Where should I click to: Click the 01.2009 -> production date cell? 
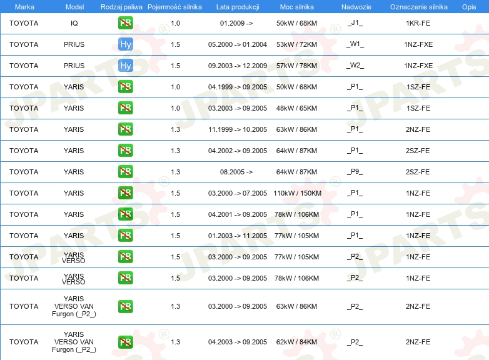click(236, 23)
